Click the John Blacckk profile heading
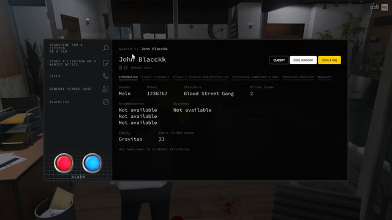This screenshot has height=220, width=392. coord(142,59)
